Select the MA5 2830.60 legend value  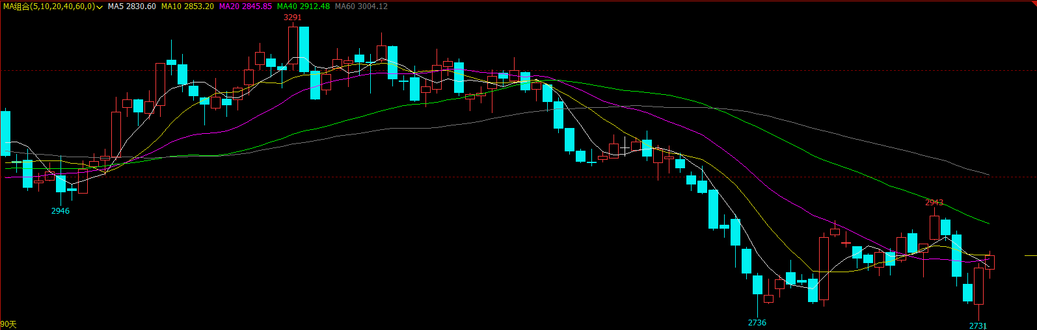click(131, 6)
